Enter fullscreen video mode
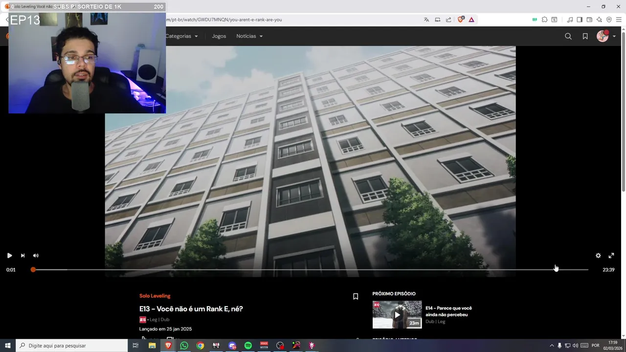 click(611, 255)
